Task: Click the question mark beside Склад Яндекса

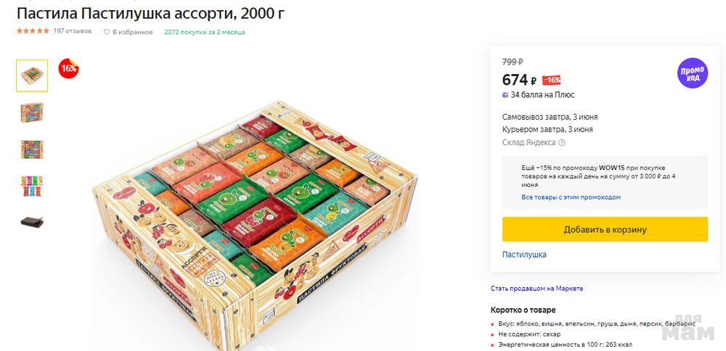Action: 562,143
